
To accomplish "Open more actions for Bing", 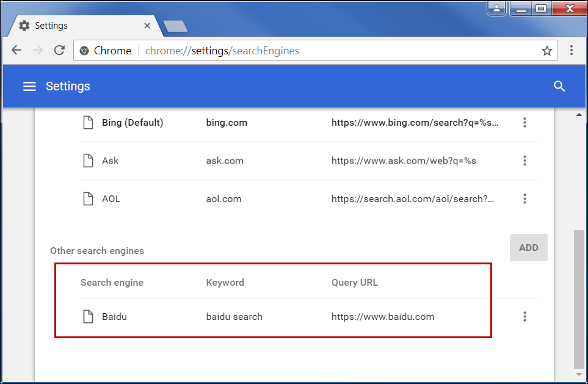I will (x=524, y=123).
